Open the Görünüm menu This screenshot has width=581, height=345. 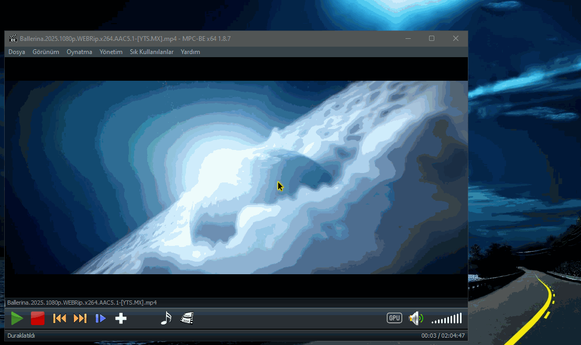pos(46,52)
